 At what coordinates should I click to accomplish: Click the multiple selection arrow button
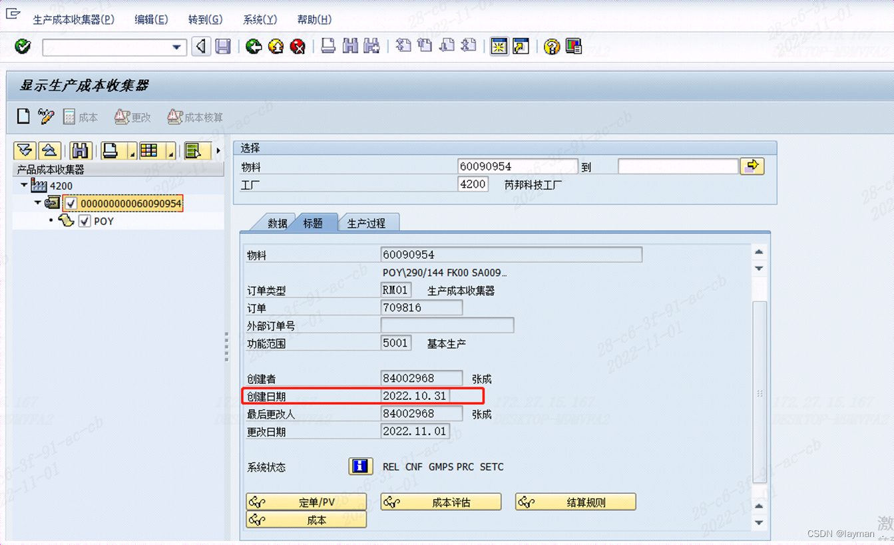click(x=752, y=166)
